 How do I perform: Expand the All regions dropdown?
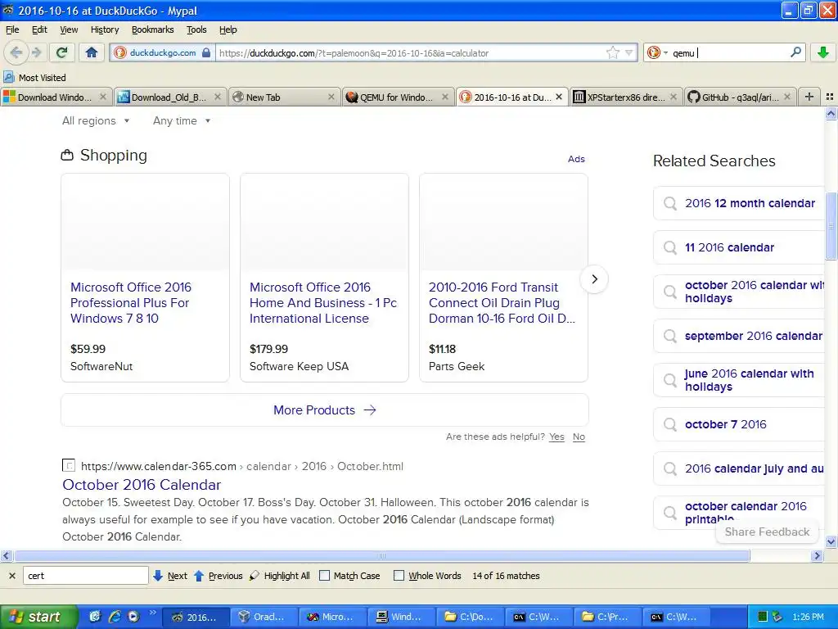96,121
